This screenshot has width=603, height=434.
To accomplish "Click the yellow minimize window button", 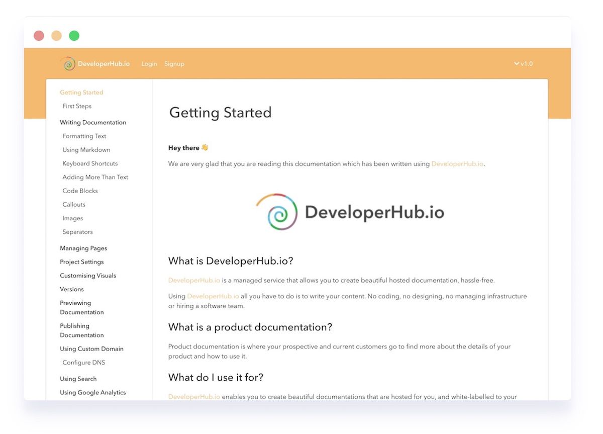I will [x=56, y=36].
